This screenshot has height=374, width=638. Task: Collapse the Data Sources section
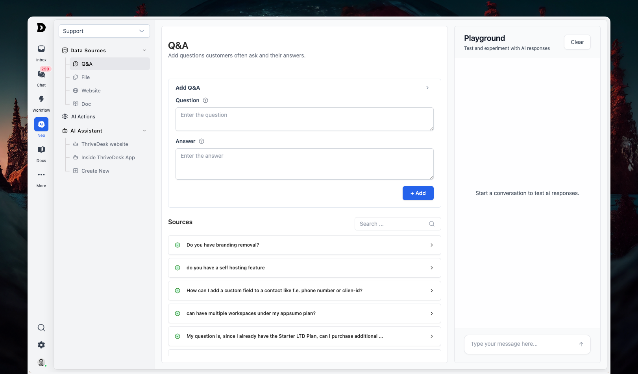coord(144,50)
